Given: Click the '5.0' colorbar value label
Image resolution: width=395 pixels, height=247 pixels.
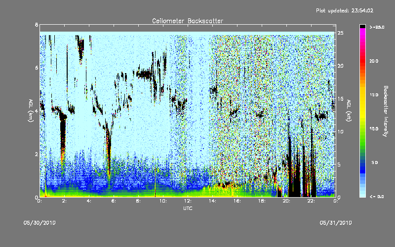Looking at the screenshot, I should pos(375,163).
